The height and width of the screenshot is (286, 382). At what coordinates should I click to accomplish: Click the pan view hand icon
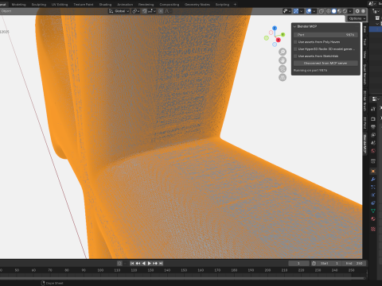pos(283,60)
